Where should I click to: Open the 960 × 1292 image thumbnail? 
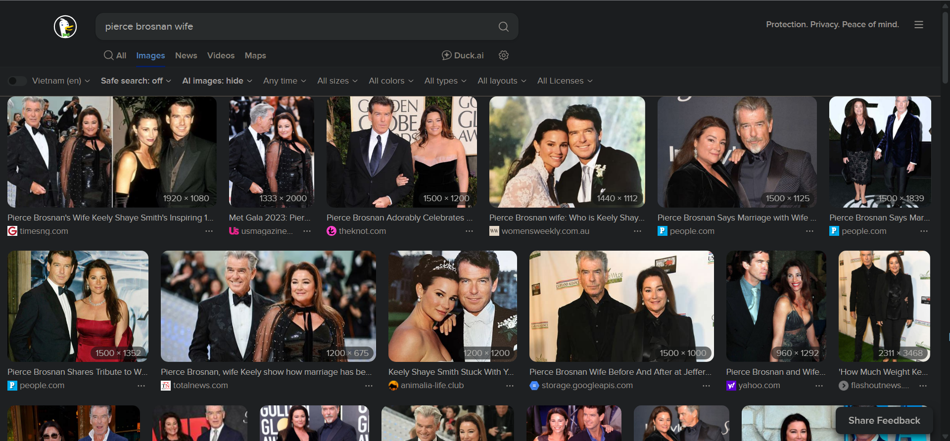pos(776,306)
